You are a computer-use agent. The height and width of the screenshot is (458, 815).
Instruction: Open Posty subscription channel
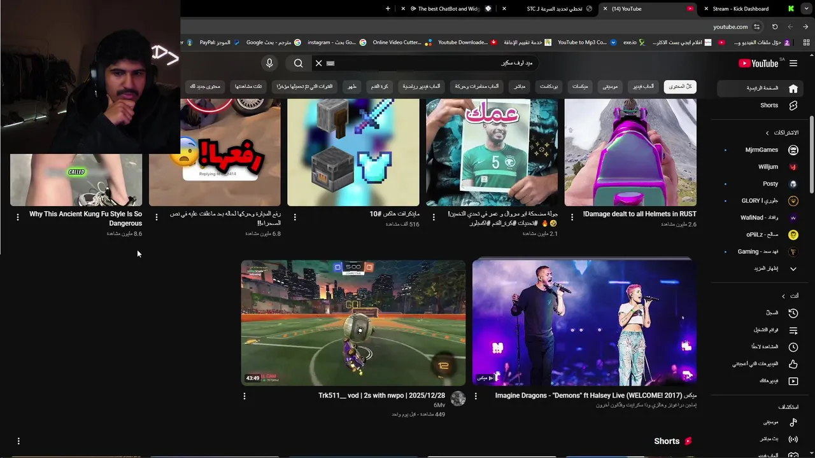pos(761,184)
